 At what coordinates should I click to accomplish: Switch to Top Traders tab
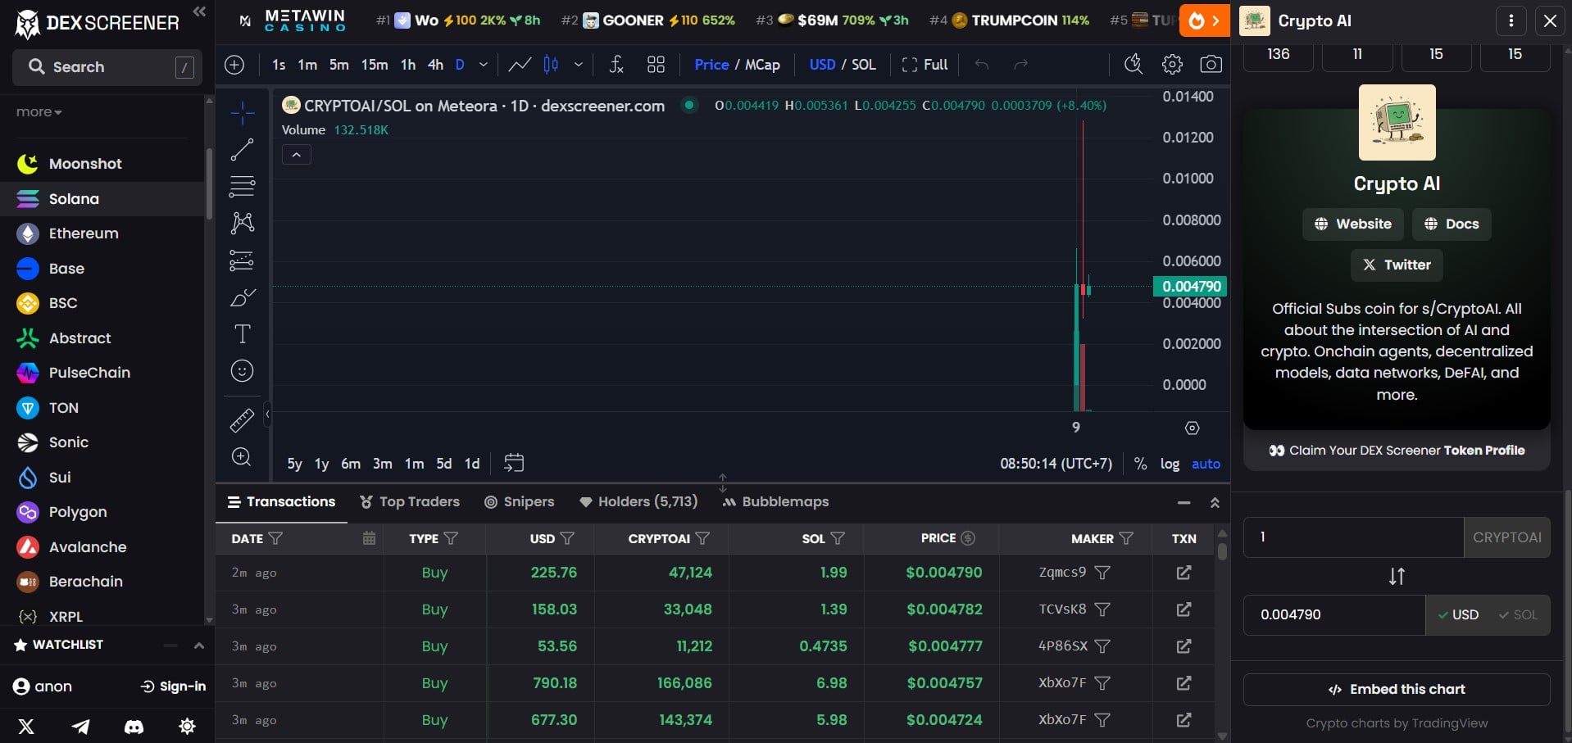(410, 502)
